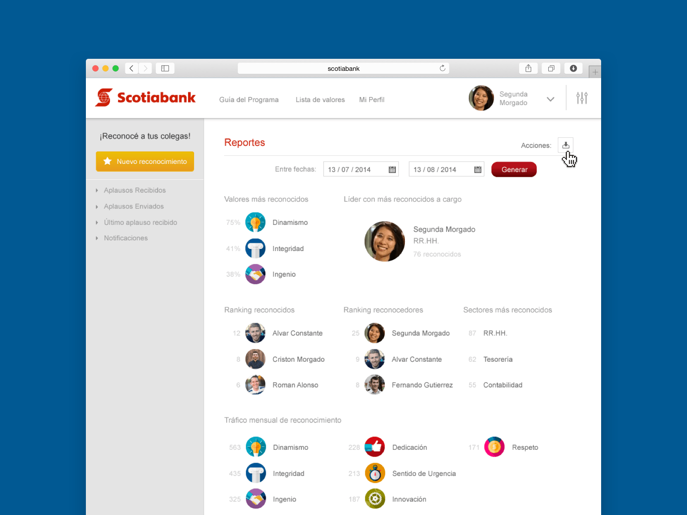
Task: Click the large leader photo of Segunda Morgado
Action: point(385,242)
